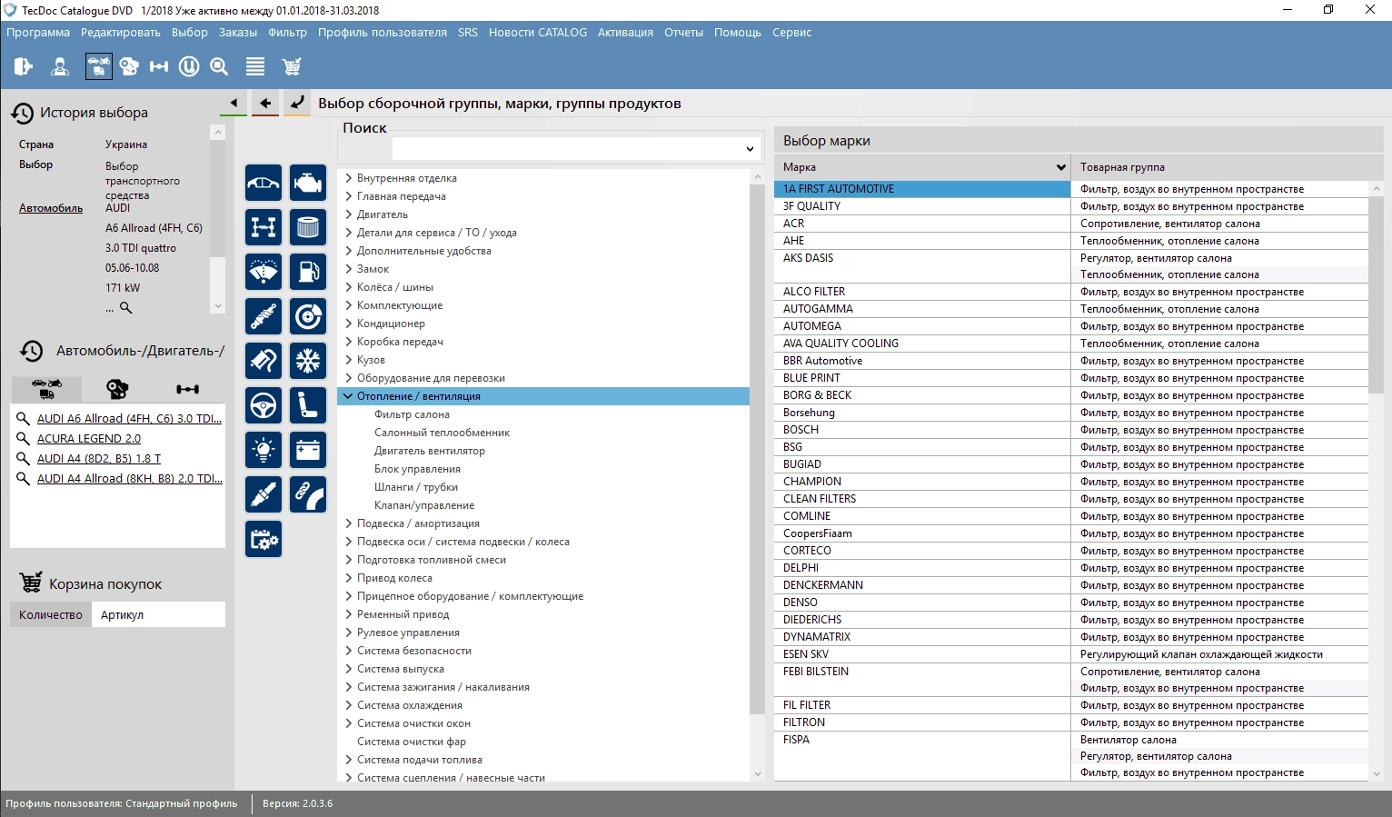The height and width of the screenshot is (817, 1392).
Task: Select the car seat interior category icon
Action: pos(308,405)
